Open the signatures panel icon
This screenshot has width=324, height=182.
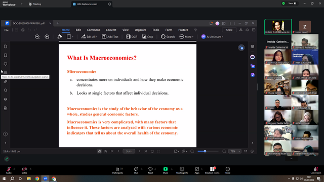[6, 108]
